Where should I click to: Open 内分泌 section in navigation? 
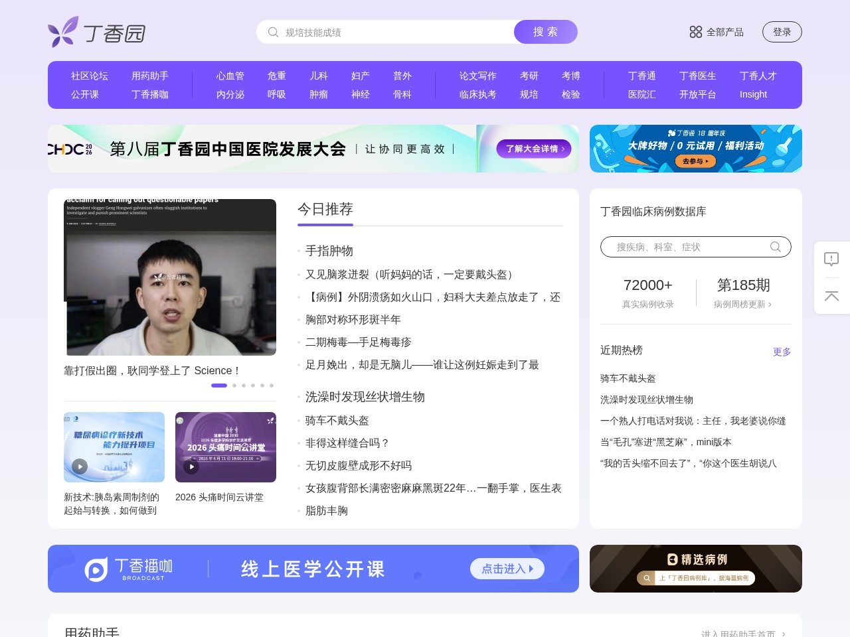pos(230,94)
